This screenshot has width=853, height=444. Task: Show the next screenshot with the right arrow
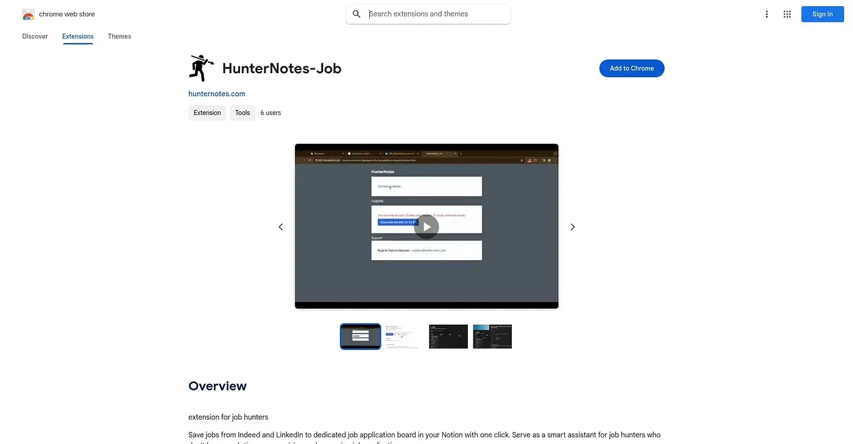572,227
